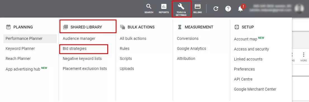Open Tools & Settings wrench icon
Screen dimensions: 309x102
pos(181,7)
